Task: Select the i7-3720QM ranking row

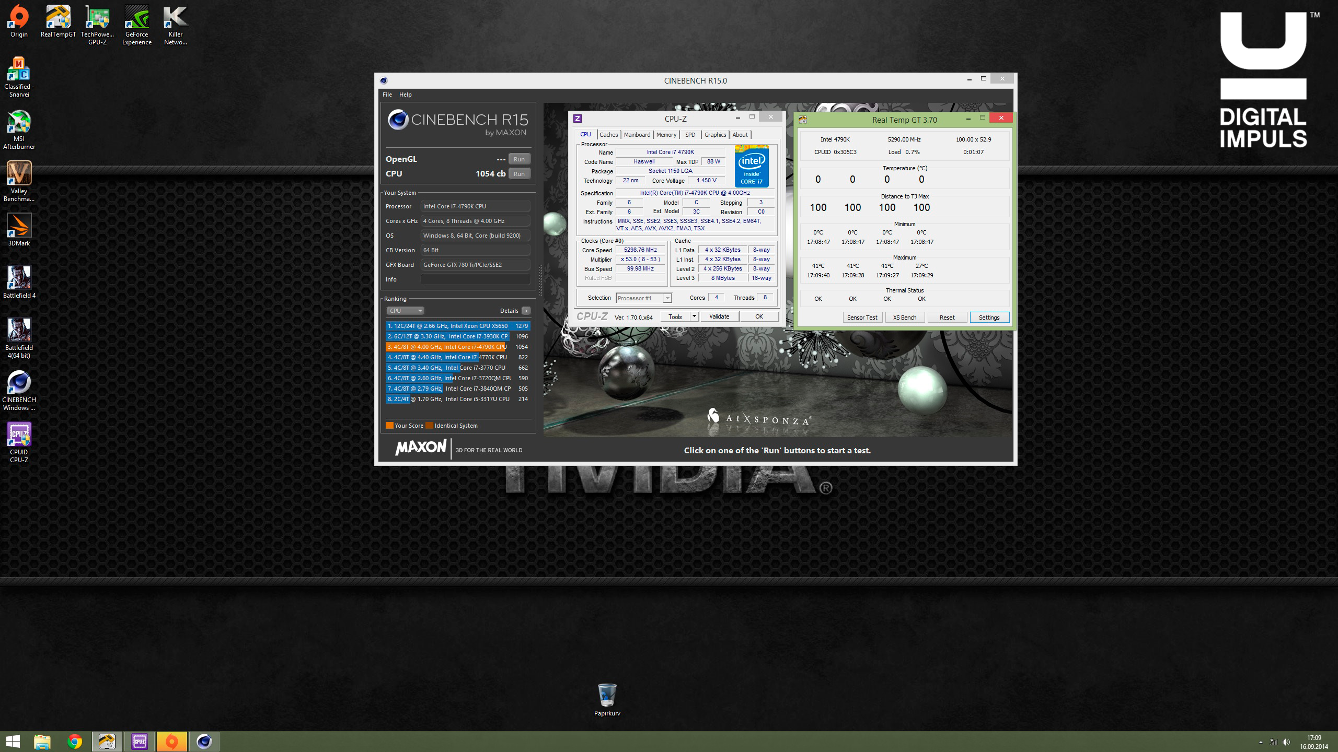Action: [x=458, y=378]
